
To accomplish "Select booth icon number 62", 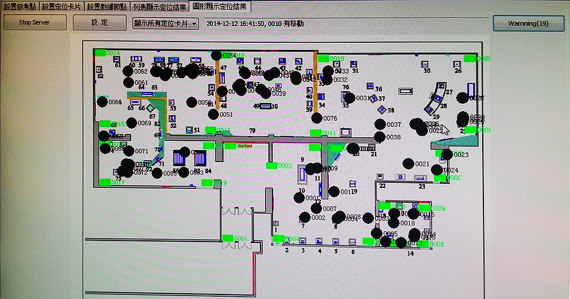I will (x=99, y=69).
